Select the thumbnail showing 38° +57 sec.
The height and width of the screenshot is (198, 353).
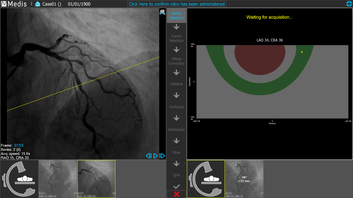coord(244,179)
